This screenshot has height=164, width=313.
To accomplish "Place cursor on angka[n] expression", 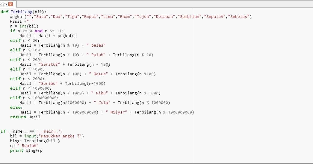I will click(67, 36).
